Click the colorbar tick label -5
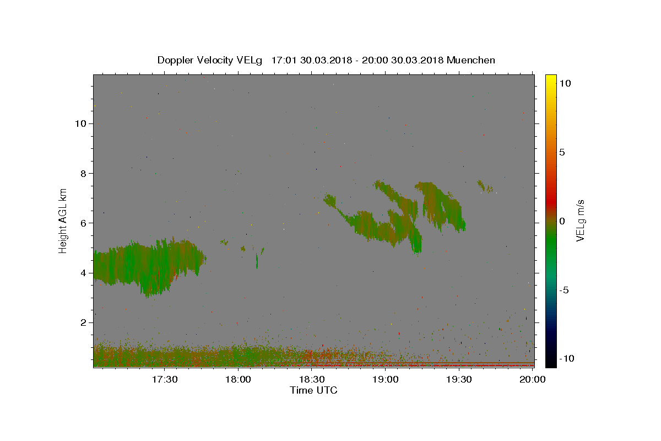661x441 pixels. (x=564, y=290)
